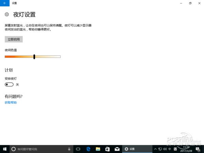This screenshot has width=204, height=153.
Task: Open the Action Center notifications icon
Action: tap(198, 149)
